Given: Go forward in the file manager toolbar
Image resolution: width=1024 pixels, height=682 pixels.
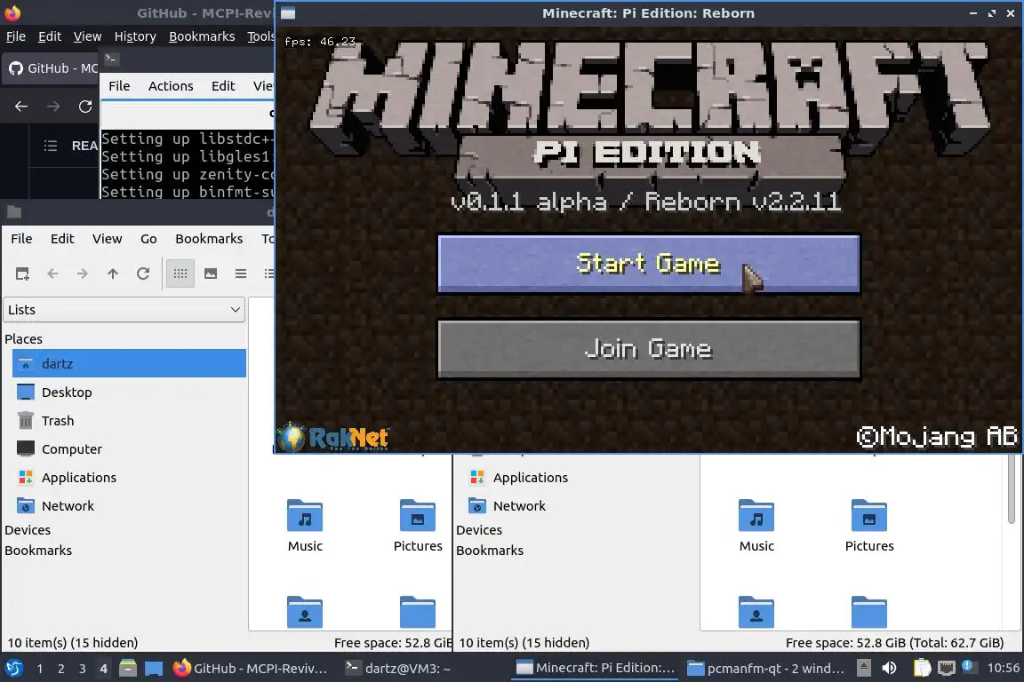Looking at the screenshot, I should [x=83, y=274].
